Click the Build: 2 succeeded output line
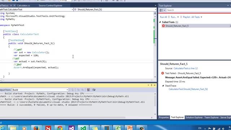 point(46,105)
